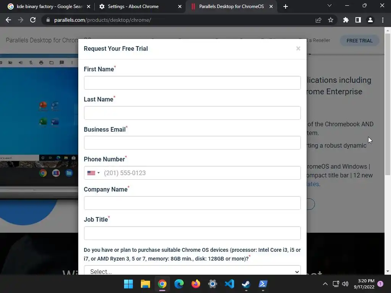Open tab search chevron
The image size is (391, 293).
(330, 5)
